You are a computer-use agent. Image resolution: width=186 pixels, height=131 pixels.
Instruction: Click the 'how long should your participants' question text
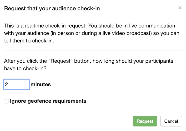(133, 61)
